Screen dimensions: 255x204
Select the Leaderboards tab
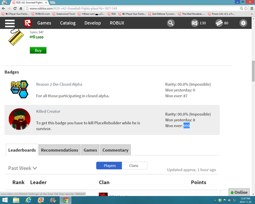22,150
